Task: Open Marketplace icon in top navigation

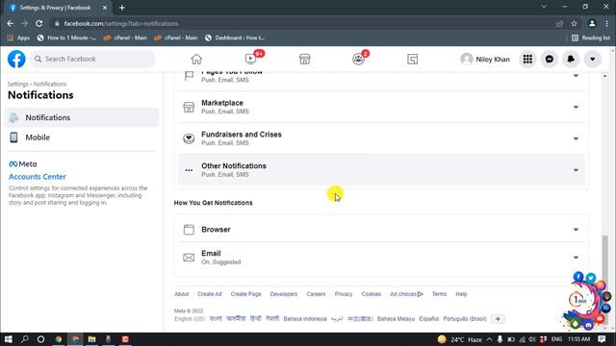Action: coord(304,60)
